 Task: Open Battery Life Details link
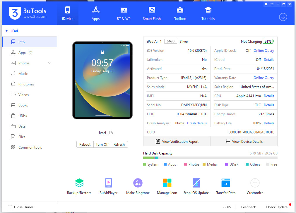(269, 123)
